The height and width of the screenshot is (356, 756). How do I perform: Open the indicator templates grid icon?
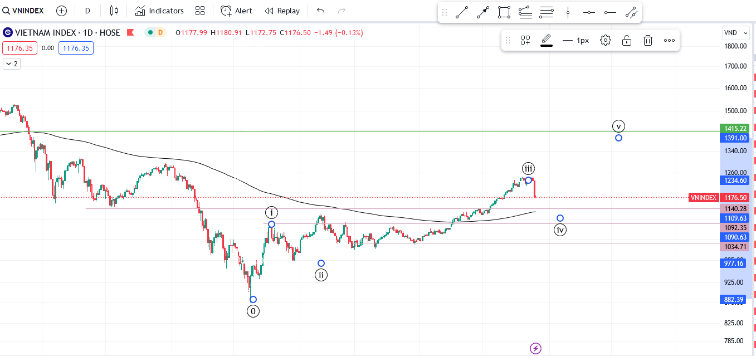point(200,11)
